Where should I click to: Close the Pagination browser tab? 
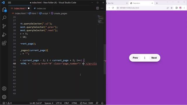[x=152, y=3]
